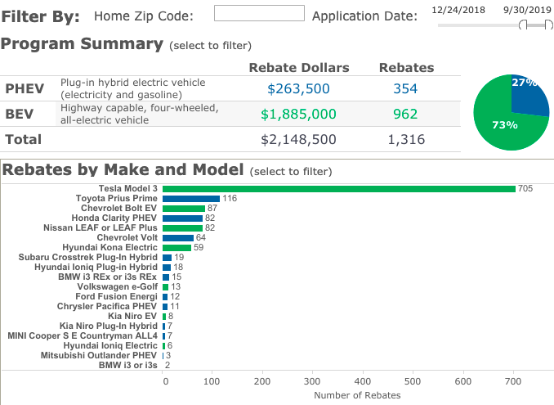Viewport: 554px width, 405px height.
Task: Click the Home Zip Code input field
Action: point(259,13)
